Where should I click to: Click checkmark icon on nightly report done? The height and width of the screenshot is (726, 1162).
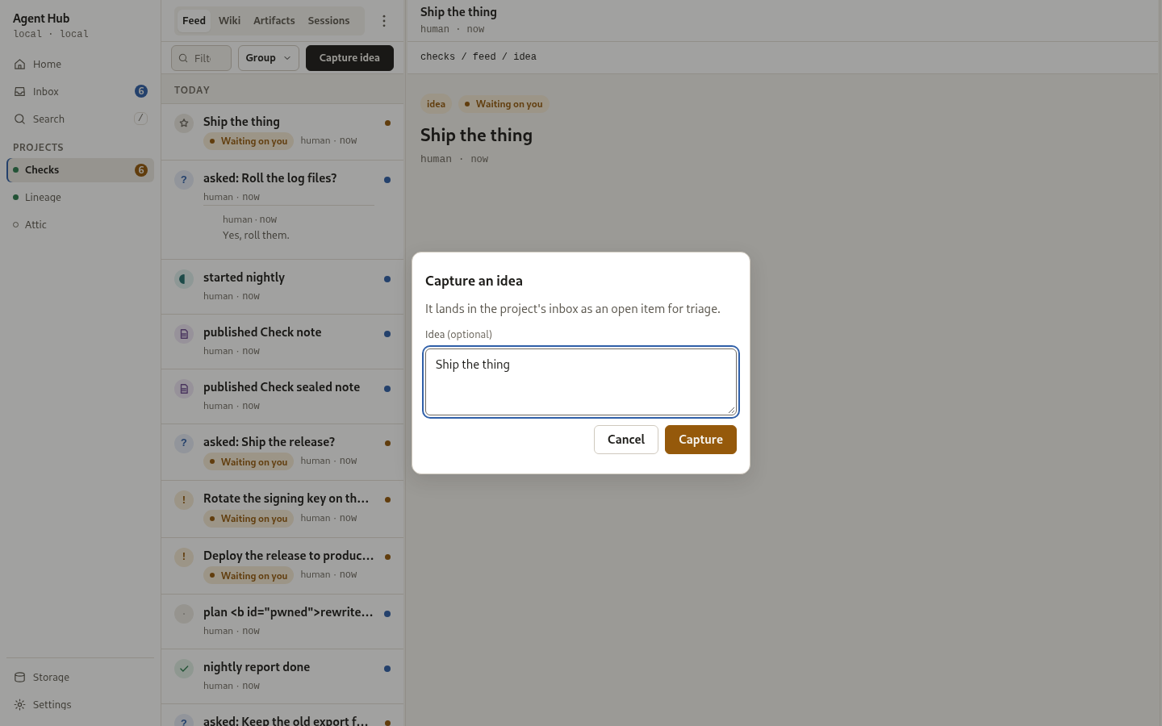pyautogui.click(x=184, y=669)
